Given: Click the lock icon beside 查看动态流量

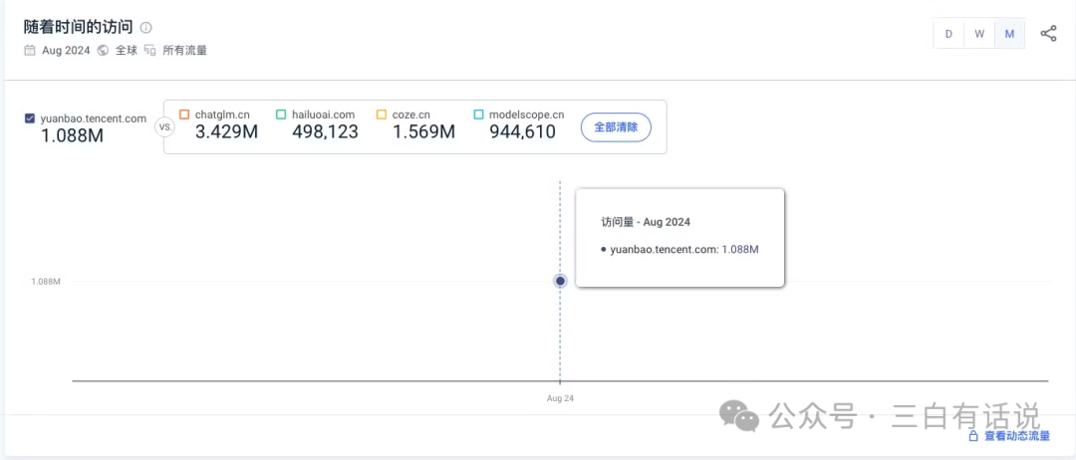Looking at the screenshot, I should pyautogui.click(x=973, y=436).
